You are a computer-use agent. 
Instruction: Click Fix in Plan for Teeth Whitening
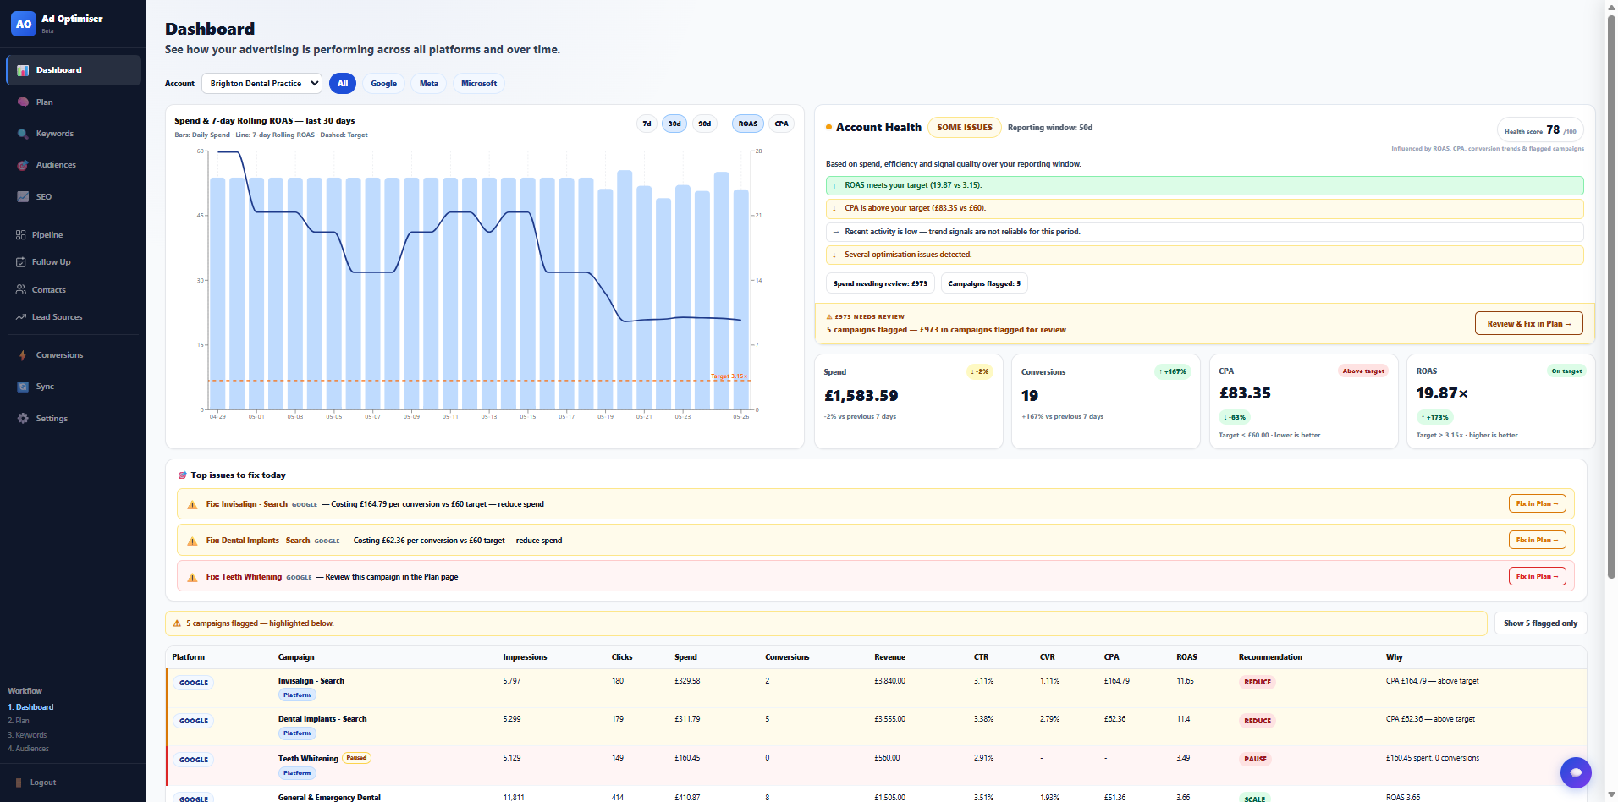(1537, 577)
